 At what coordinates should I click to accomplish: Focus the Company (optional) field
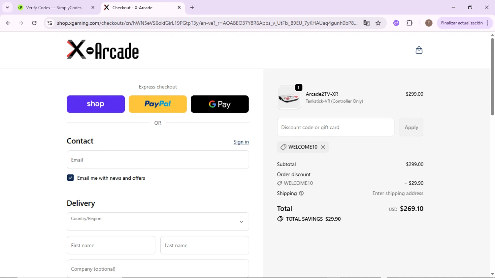(158, 269)
